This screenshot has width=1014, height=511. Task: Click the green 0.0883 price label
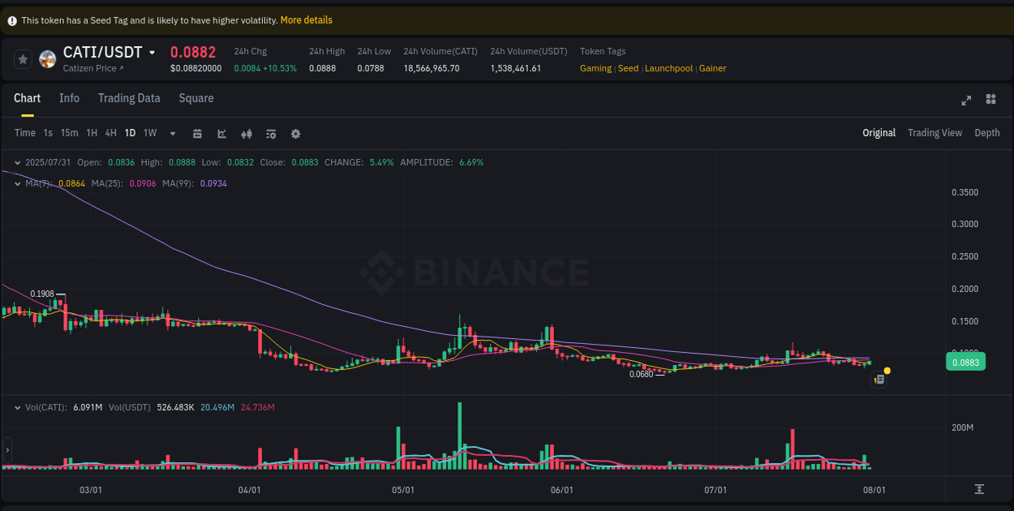click(x=965, y=362)
